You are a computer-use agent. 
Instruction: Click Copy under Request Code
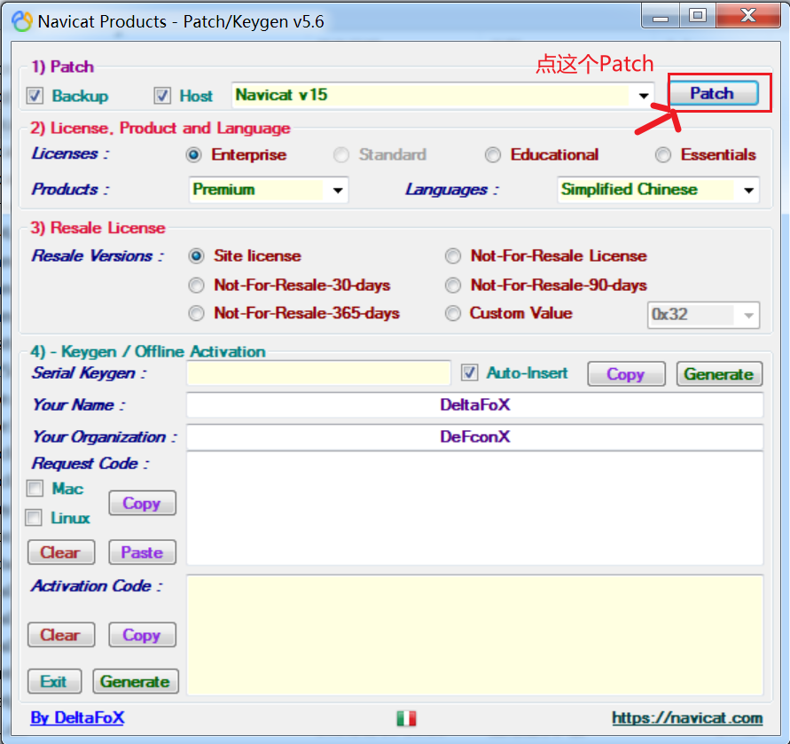tap(143, 503)
